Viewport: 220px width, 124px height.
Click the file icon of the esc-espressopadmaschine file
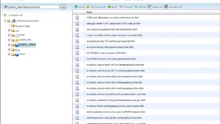click(x=77, y=30)
